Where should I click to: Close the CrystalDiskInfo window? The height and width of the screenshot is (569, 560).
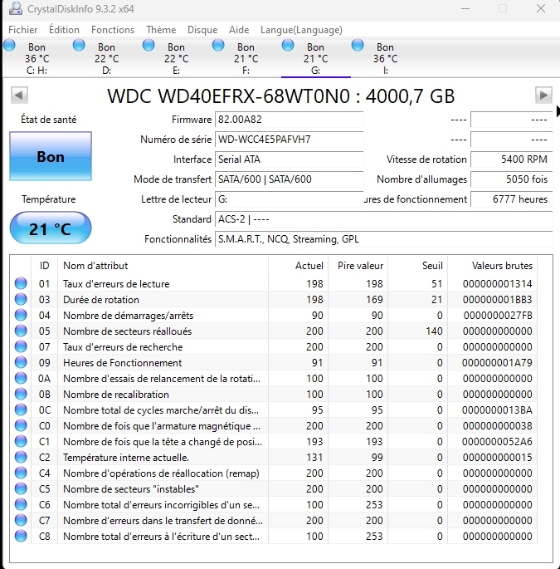(x=541, y=8)
